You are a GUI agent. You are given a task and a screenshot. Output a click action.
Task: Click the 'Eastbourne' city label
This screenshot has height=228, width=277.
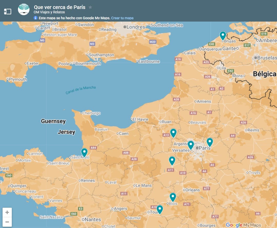(149, 62)
